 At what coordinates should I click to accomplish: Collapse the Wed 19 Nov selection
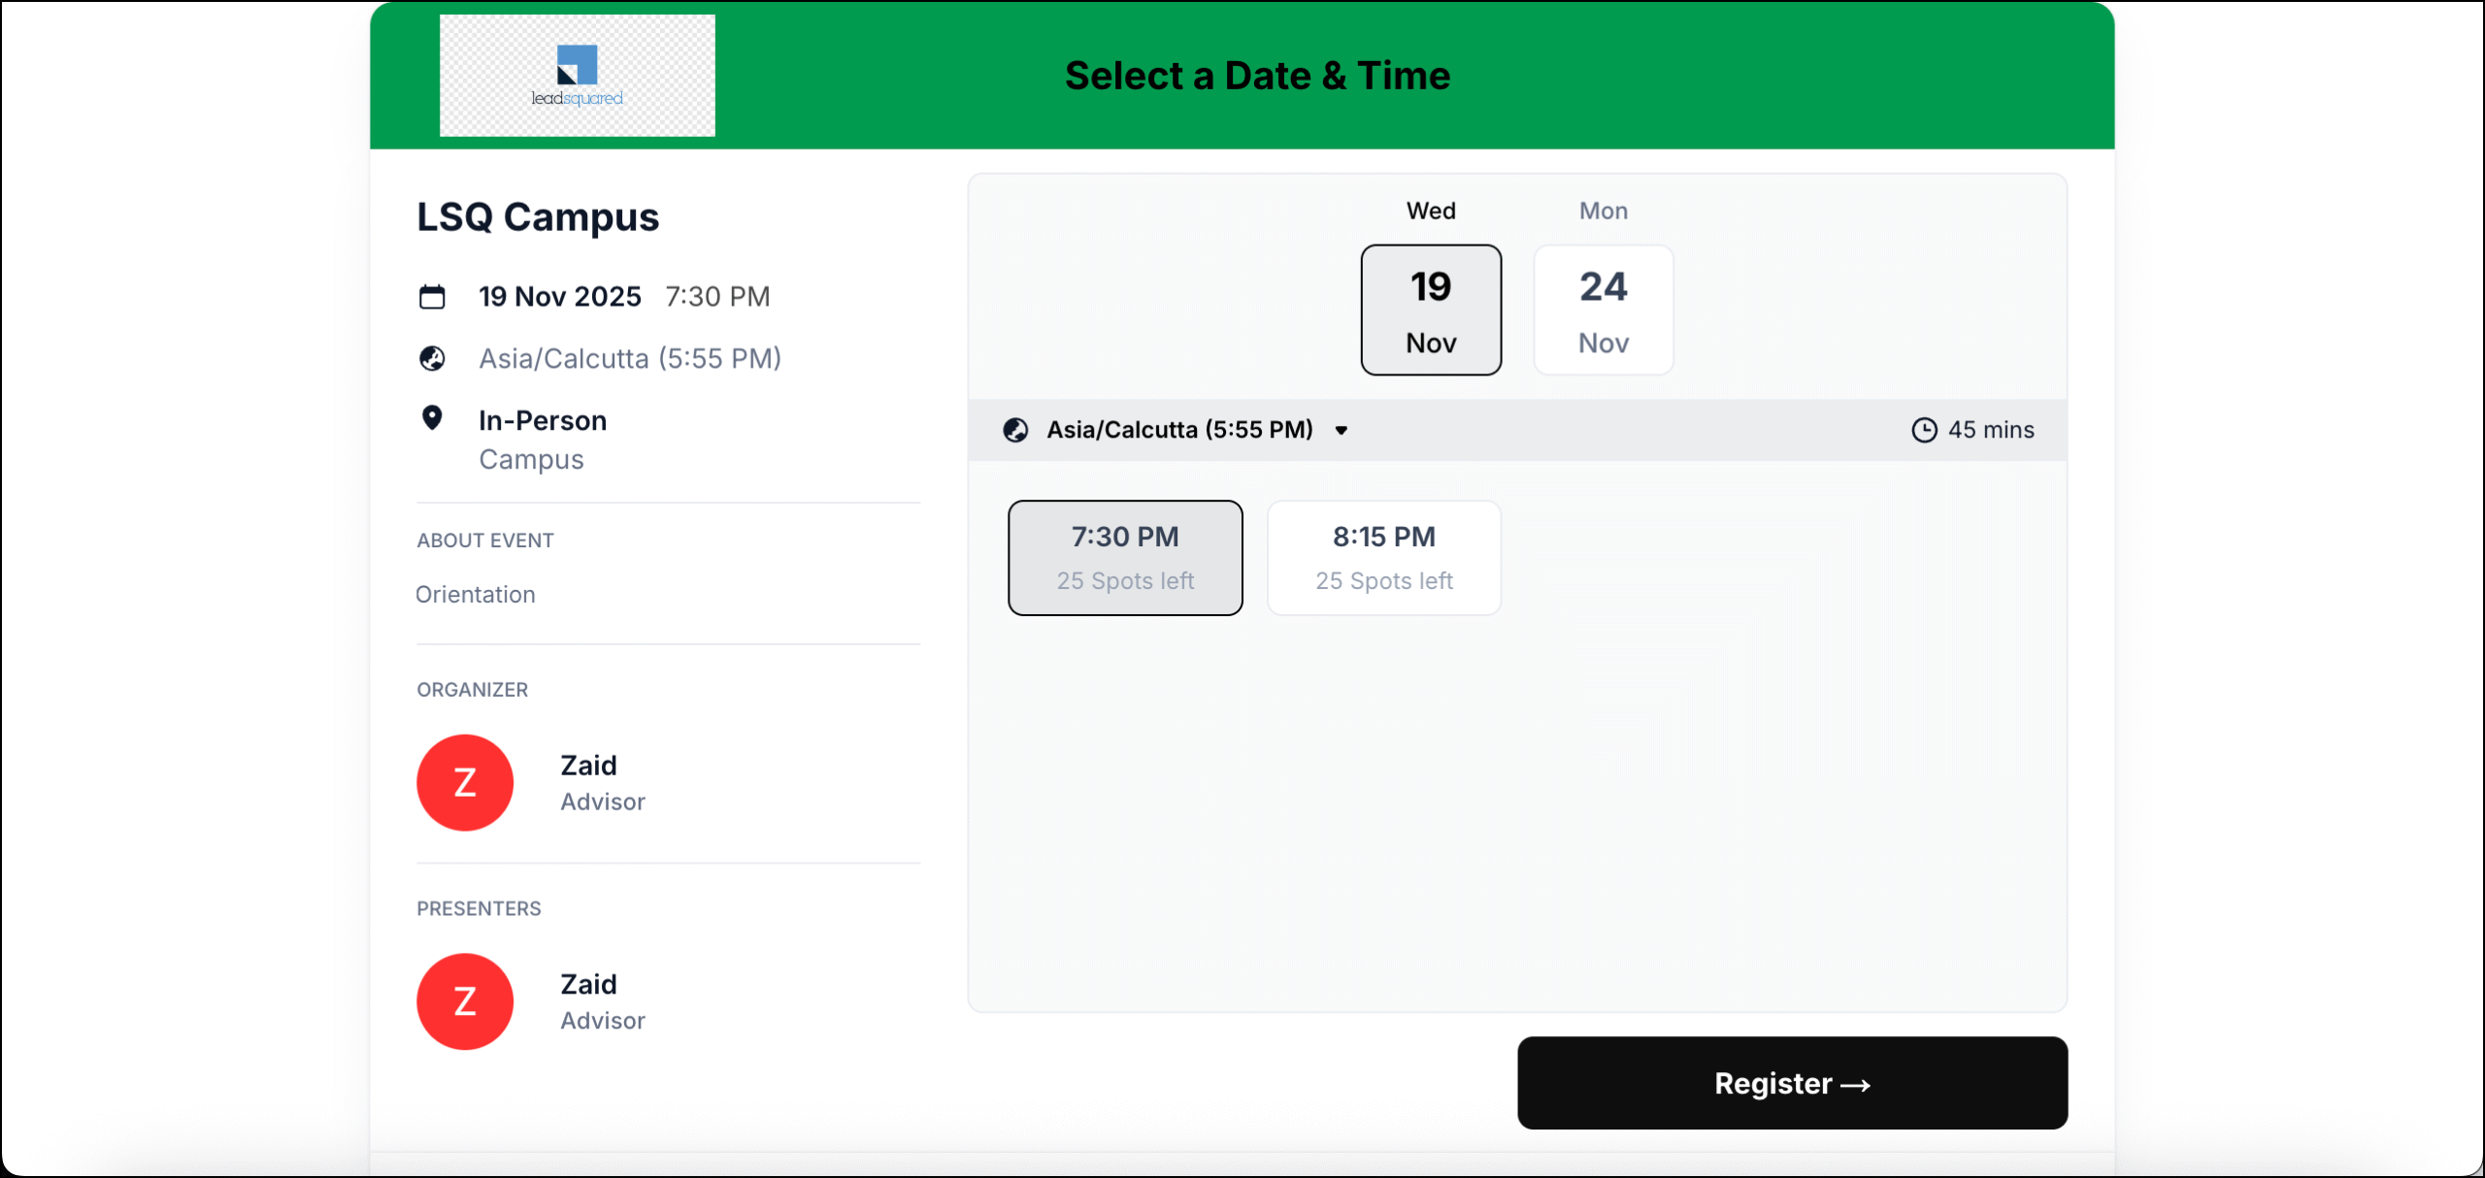tap(1431, 310)
